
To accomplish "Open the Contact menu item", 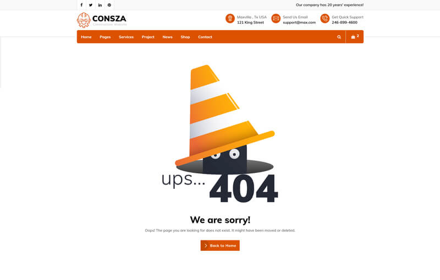I will pyautogui.click(x=205, y=37).
